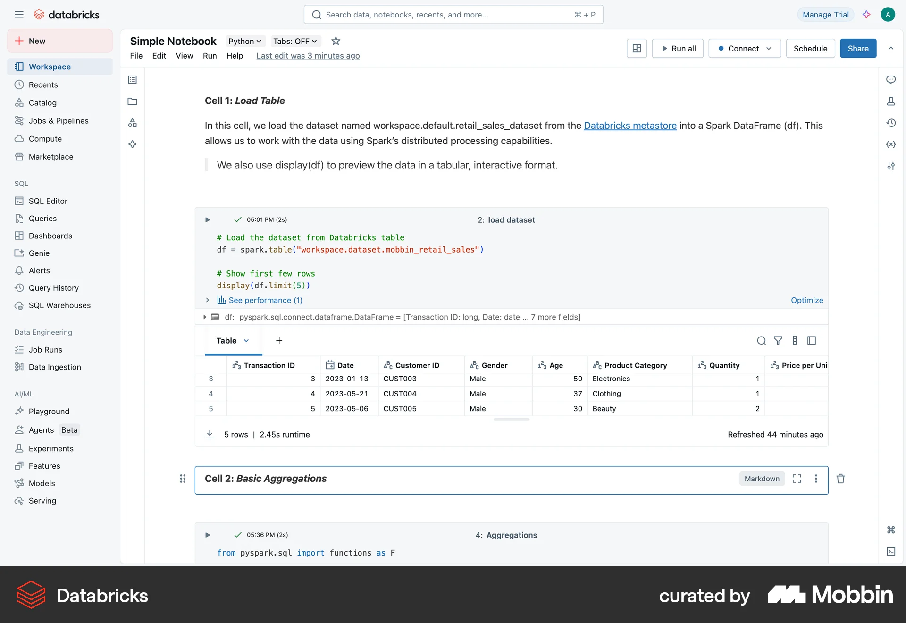906x623 pixels.
Task: Search within the results table
Action: pyautogui.click(x=761, y=340)
